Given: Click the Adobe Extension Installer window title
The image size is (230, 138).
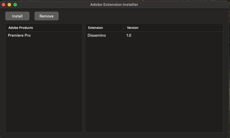Looking at the screenshot, I should [x=114, y=5].
